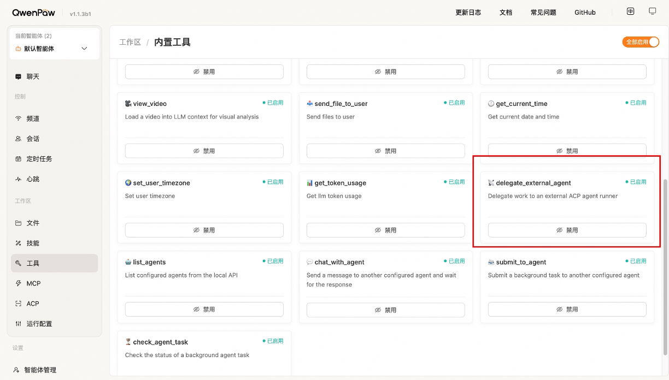The height and width of the screenshot is (380, 669).
Task: Click the chat icon beside 聊天
Action: (19, 77)
